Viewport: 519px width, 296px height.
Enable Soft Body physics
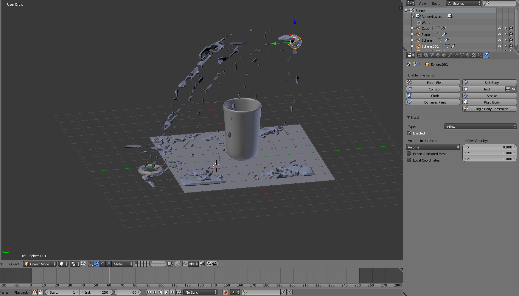(x=490, y=82)
